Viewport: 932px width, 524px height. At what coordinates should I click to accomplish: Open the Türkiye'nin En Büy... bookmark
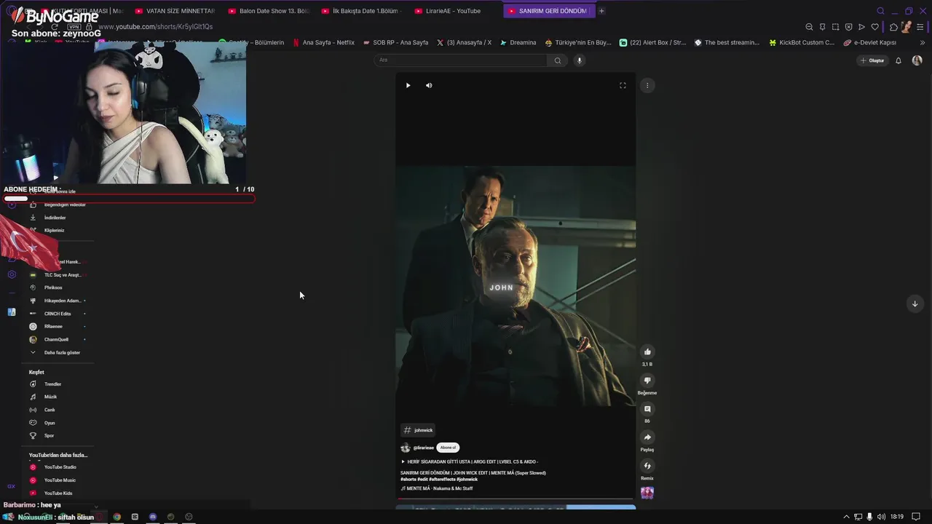point(578,42)
